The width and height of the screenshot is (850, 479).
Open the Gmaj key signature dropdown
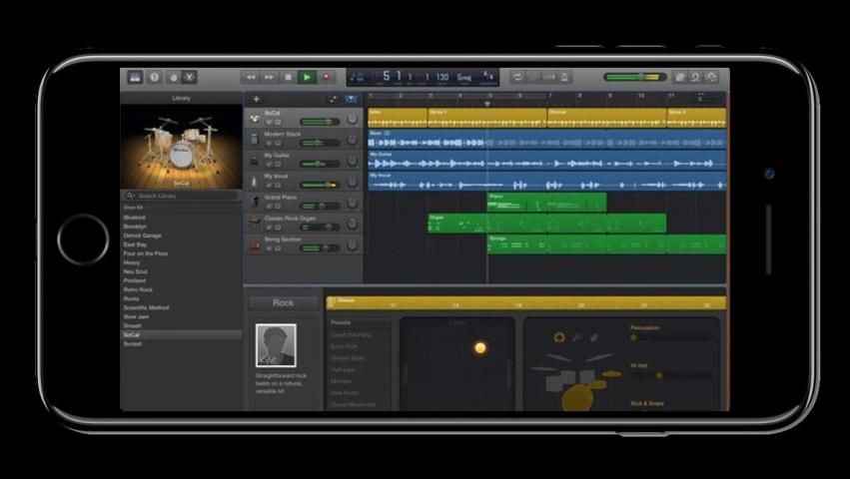pyautogui.click(x=464, y=77)
